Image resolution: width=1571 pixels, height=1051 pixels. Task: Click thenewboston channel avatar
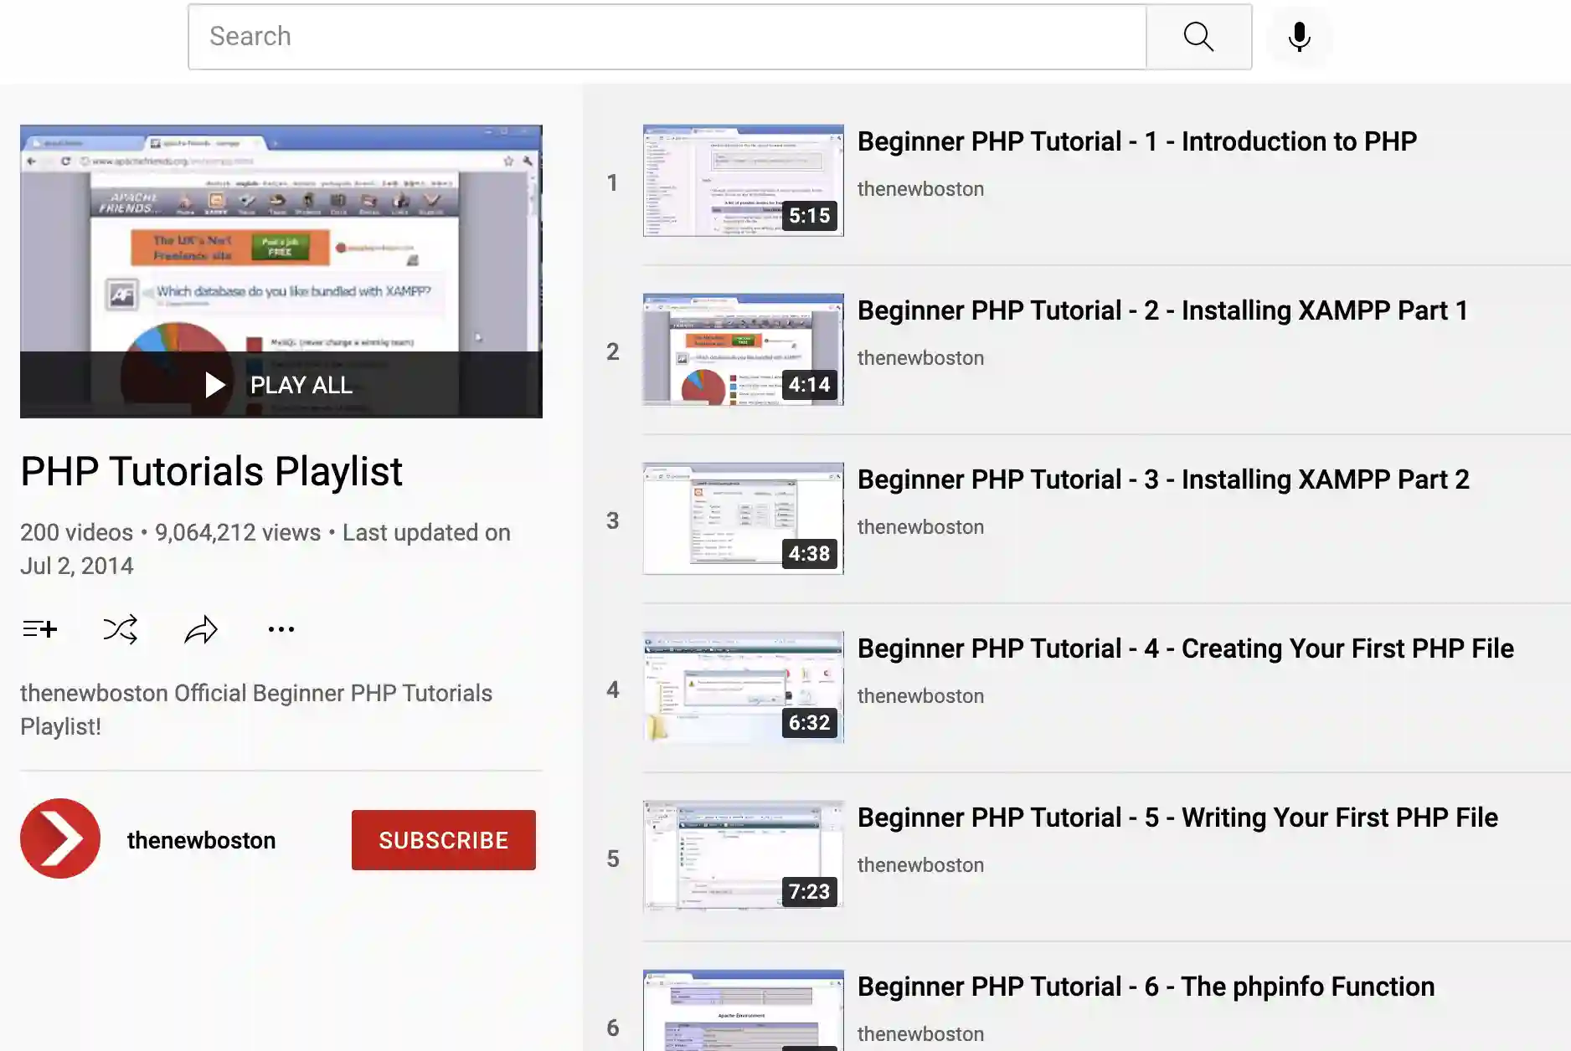click(x=60, y=838)
